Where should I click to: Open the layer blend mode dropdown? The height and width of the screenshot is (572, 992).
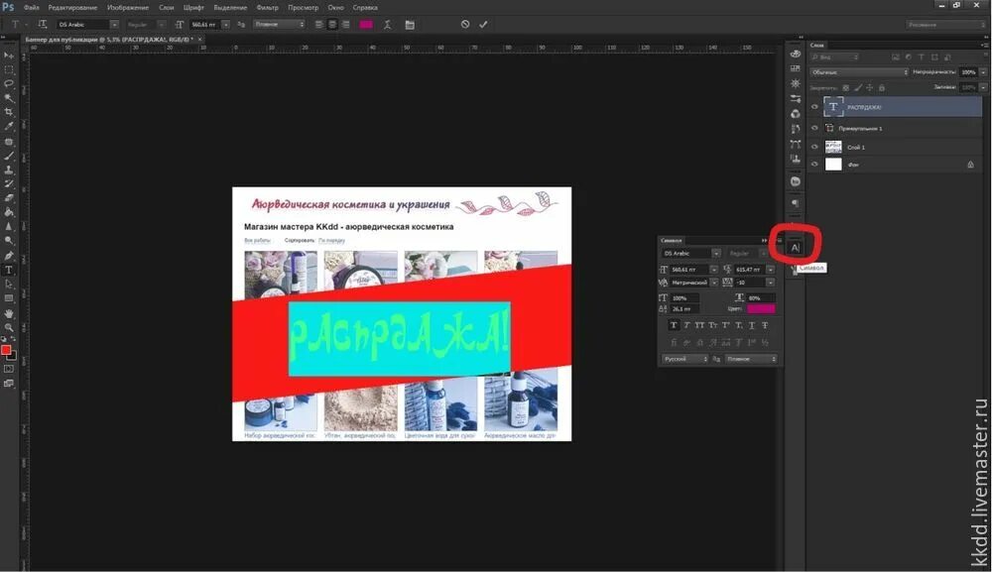[859, 72]
